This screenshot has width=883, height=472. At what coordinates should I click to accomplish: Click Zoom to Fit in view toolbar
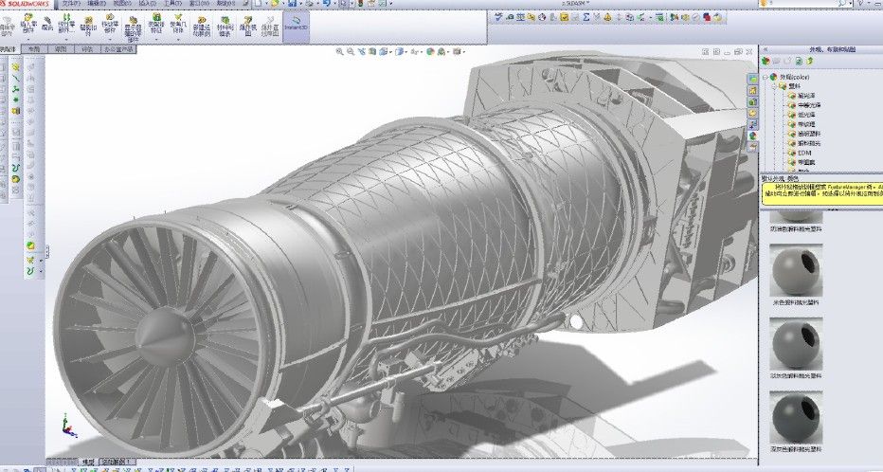(339, 52)
